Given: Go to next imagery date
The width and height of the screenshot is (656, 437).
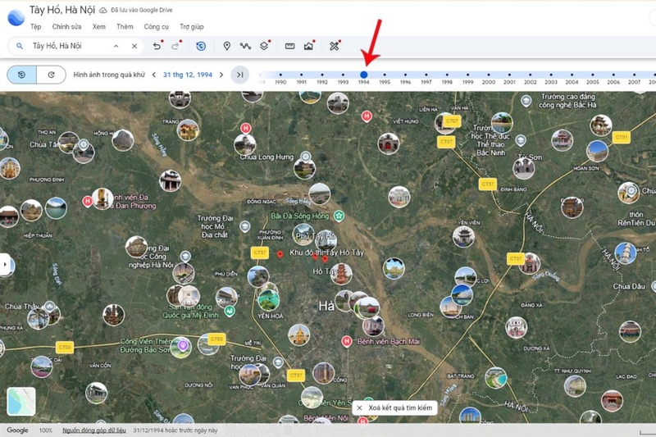Looking at the screenshot, I should tap(221, 75).
